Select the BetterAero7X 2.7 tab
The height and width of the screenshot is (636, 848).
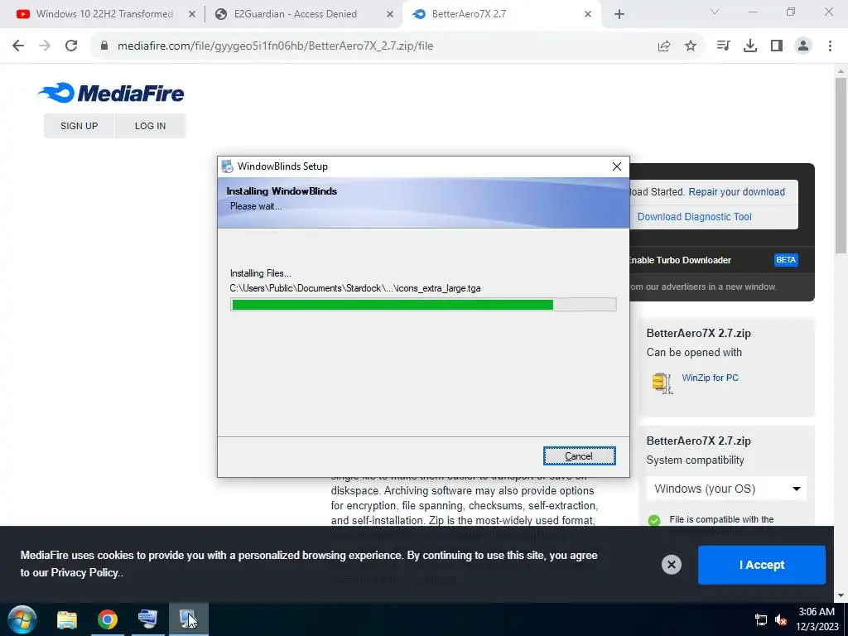(469, 14)
